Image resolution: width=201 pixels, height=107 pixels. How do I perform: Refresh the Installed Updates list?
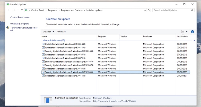pos(148,10)
